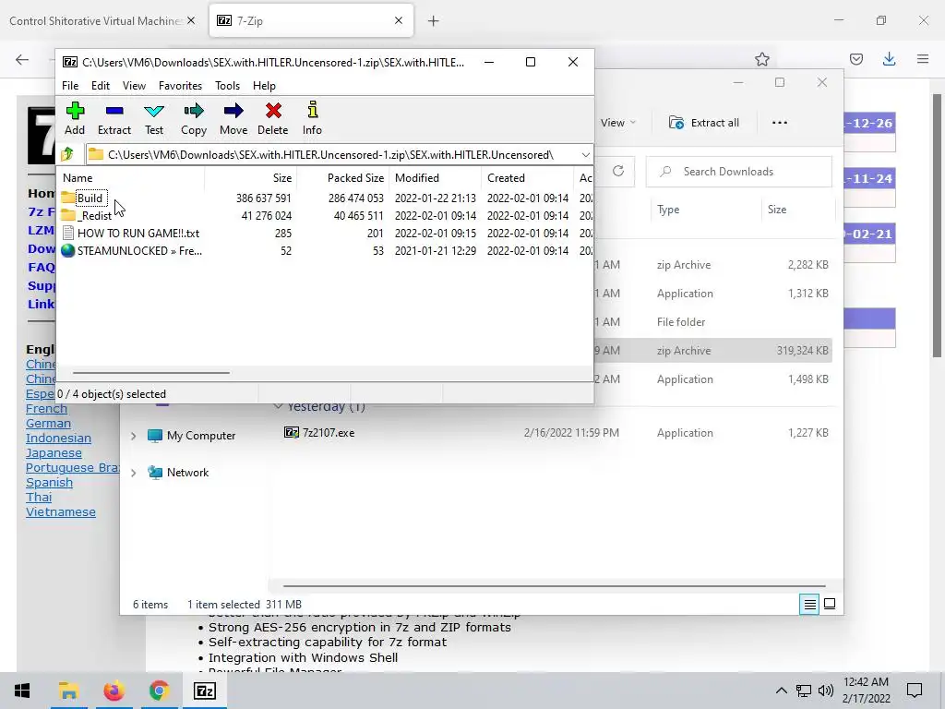Click the Extract toolbar icon
The width and height of the screenshot is (945, 709).
click(x=114, y=119)
